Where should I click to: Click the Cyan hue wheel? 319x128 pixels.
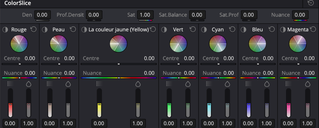tap(218, 43)
